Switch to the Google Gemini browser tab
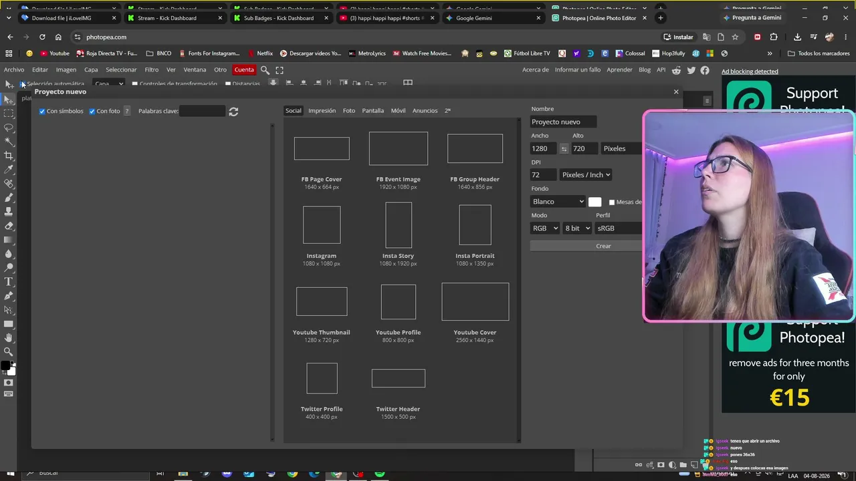This screenshot has height=481, width=856. (495, 18)
